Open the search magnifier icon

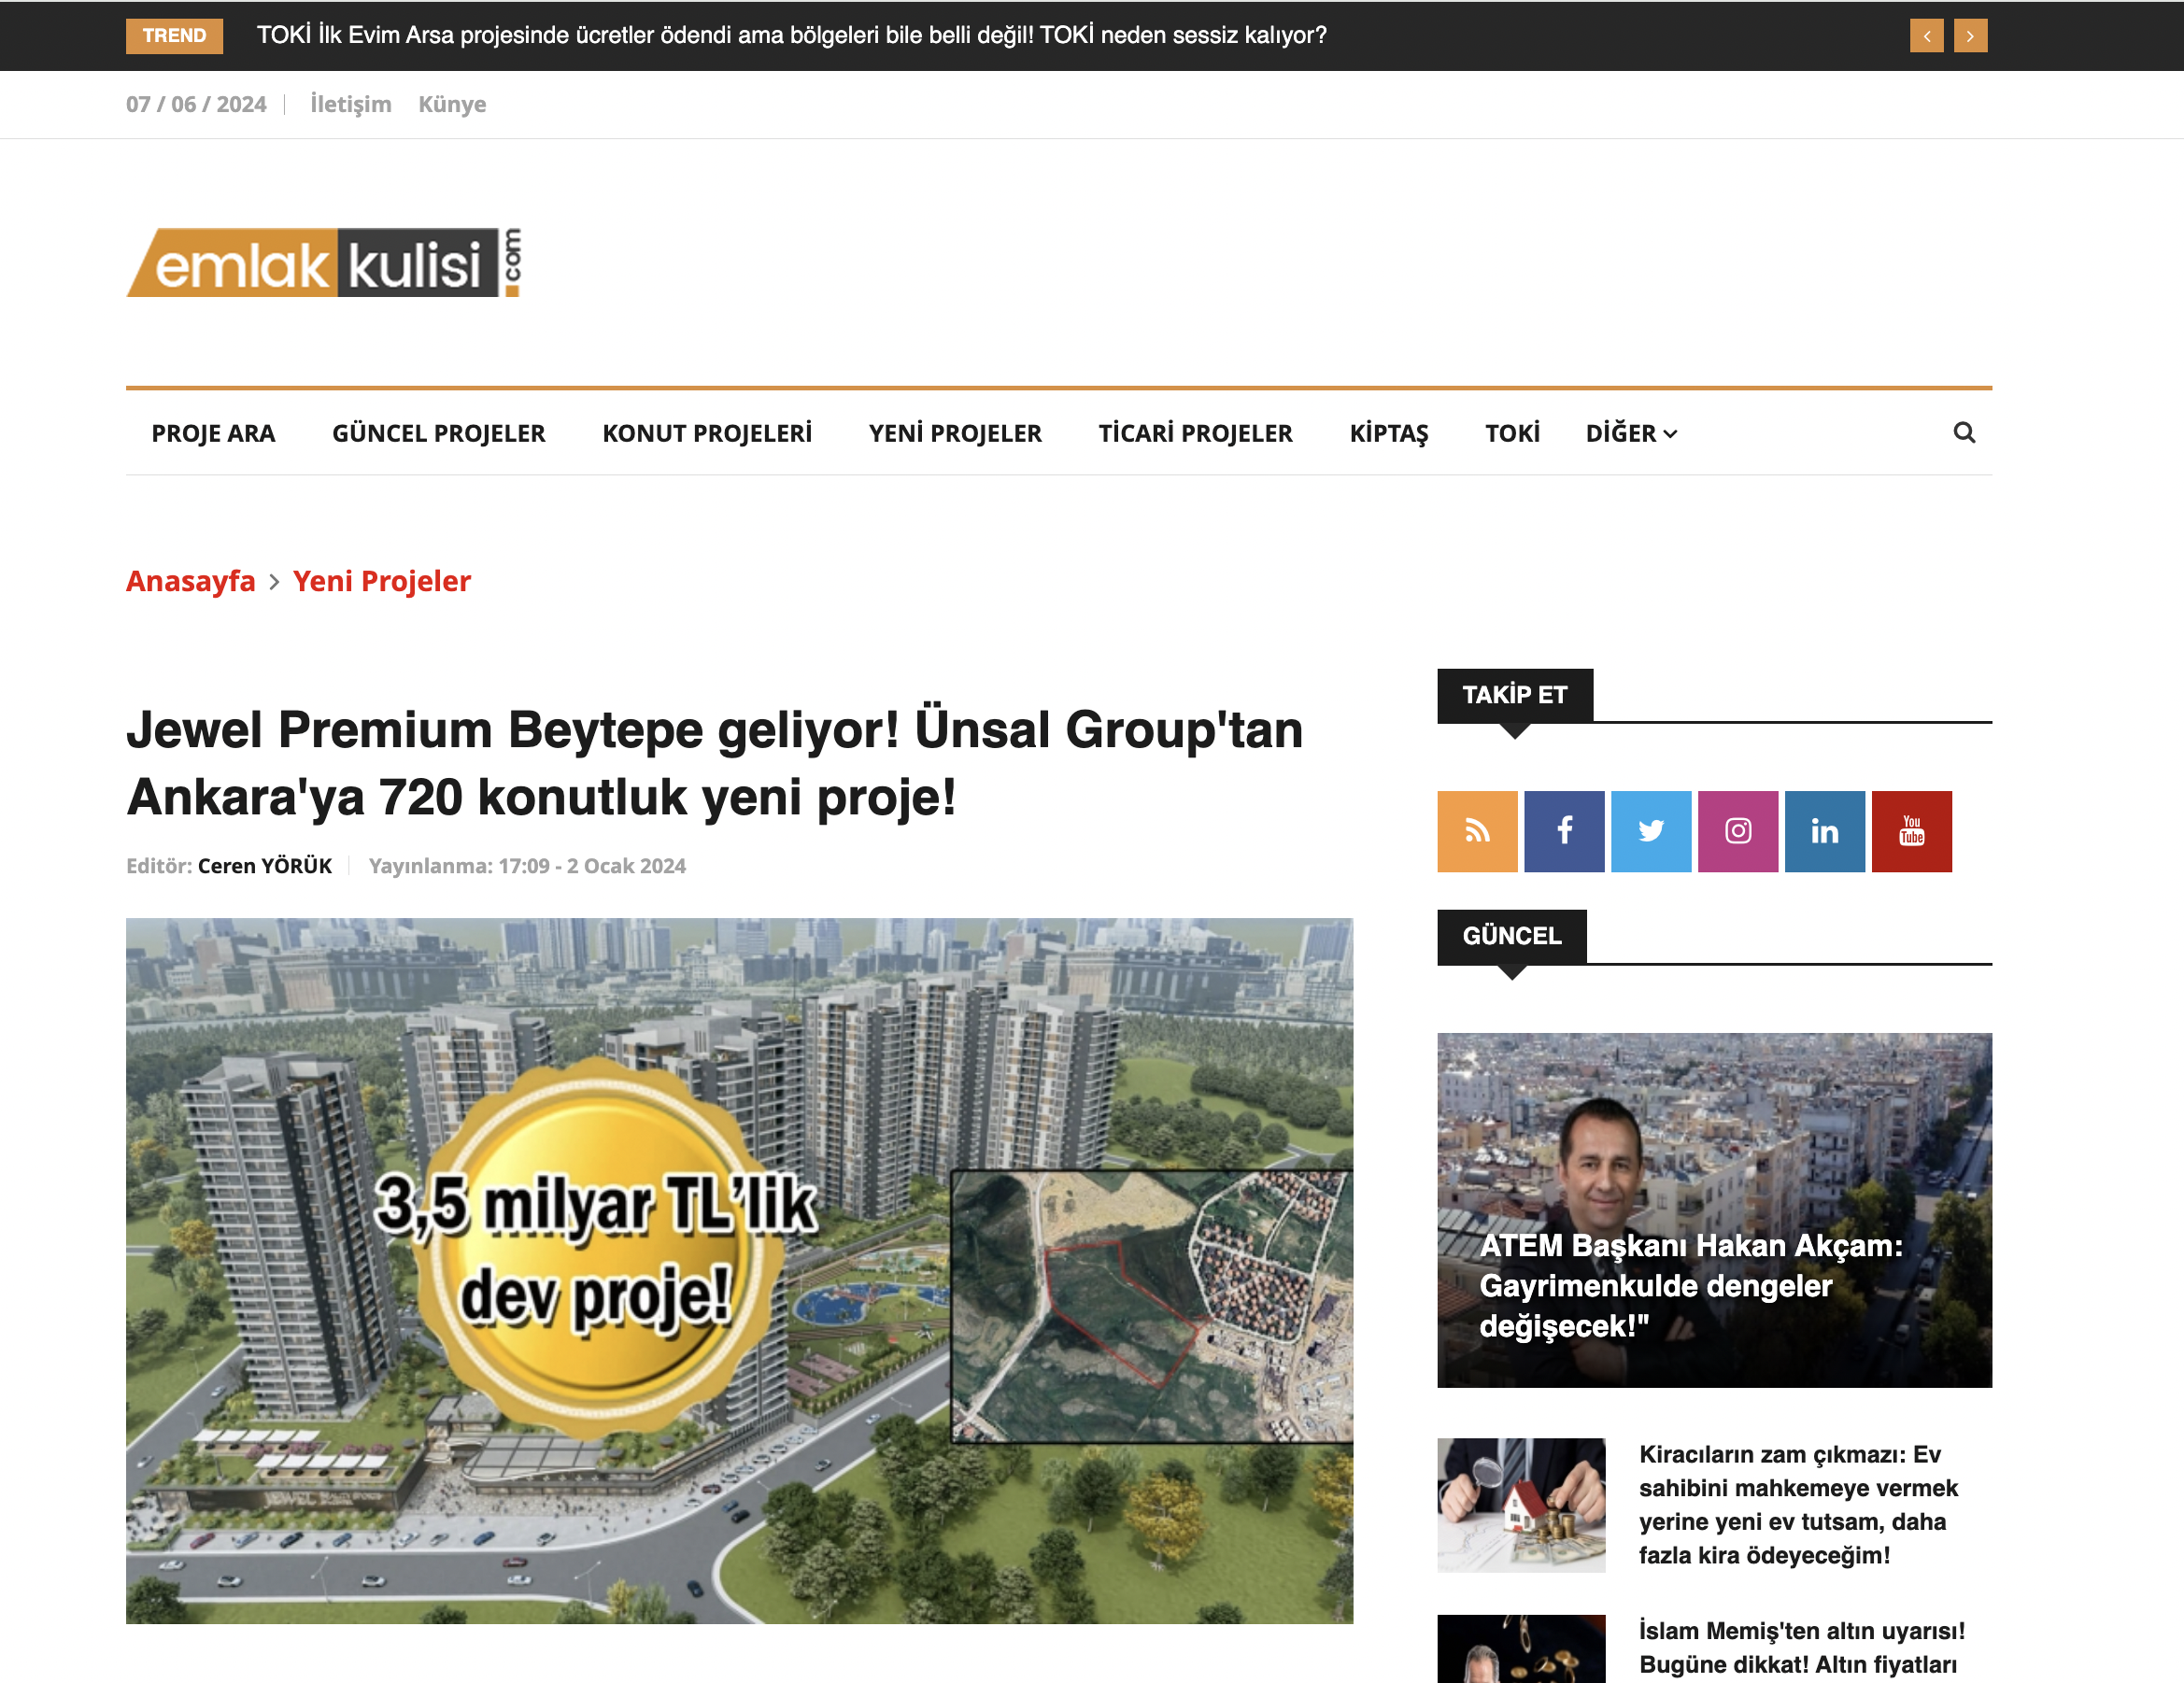click(1964, 433)
